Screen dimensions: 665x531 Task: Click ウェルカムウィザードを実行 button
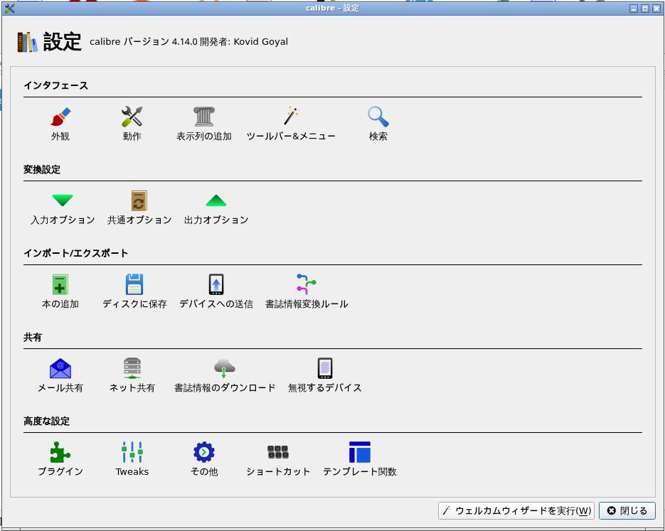(x=516, y=510)
